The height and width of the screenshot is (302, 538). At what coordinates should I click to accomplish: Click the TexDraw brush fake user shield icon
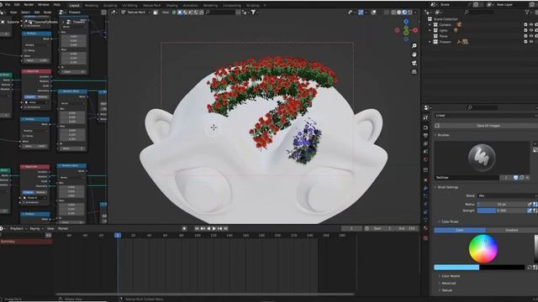tap(515, 177)
